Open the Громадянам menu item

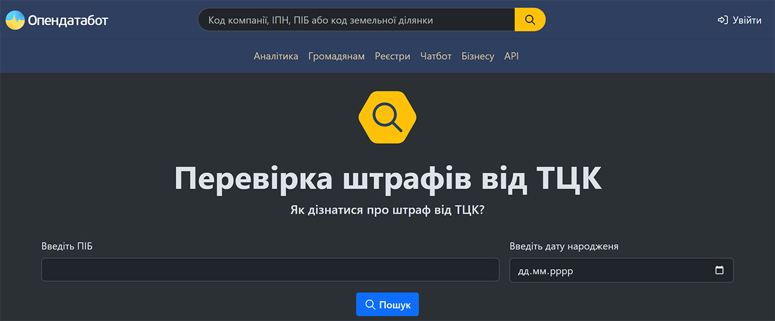pyautogui.click(x=336, y=56)
